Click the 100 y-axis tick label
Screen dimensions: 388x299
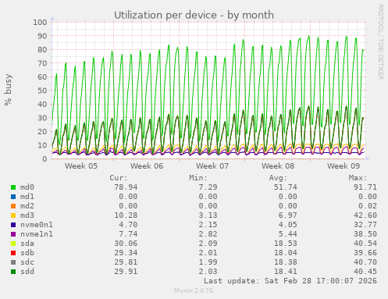(40, 23)
